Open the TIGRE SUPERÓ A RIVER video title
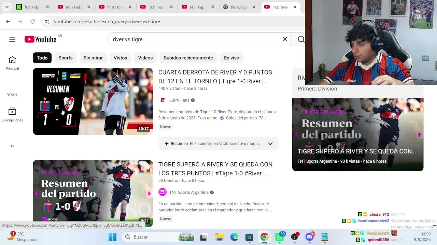Viewport: 437px width, 245px height. 215,169
